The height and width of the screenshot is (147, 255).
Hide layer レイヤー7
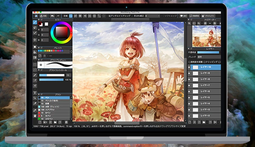click(x=189, y=85)
